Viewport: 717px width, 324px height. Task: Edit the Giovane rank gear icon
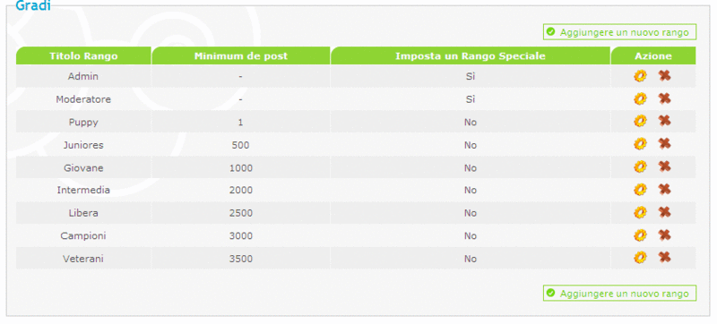point(640,167)
